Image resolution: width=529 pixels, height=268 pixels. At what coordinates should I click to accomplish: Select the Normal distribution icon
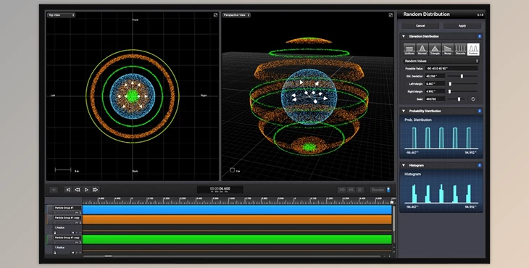pos(422,49)
